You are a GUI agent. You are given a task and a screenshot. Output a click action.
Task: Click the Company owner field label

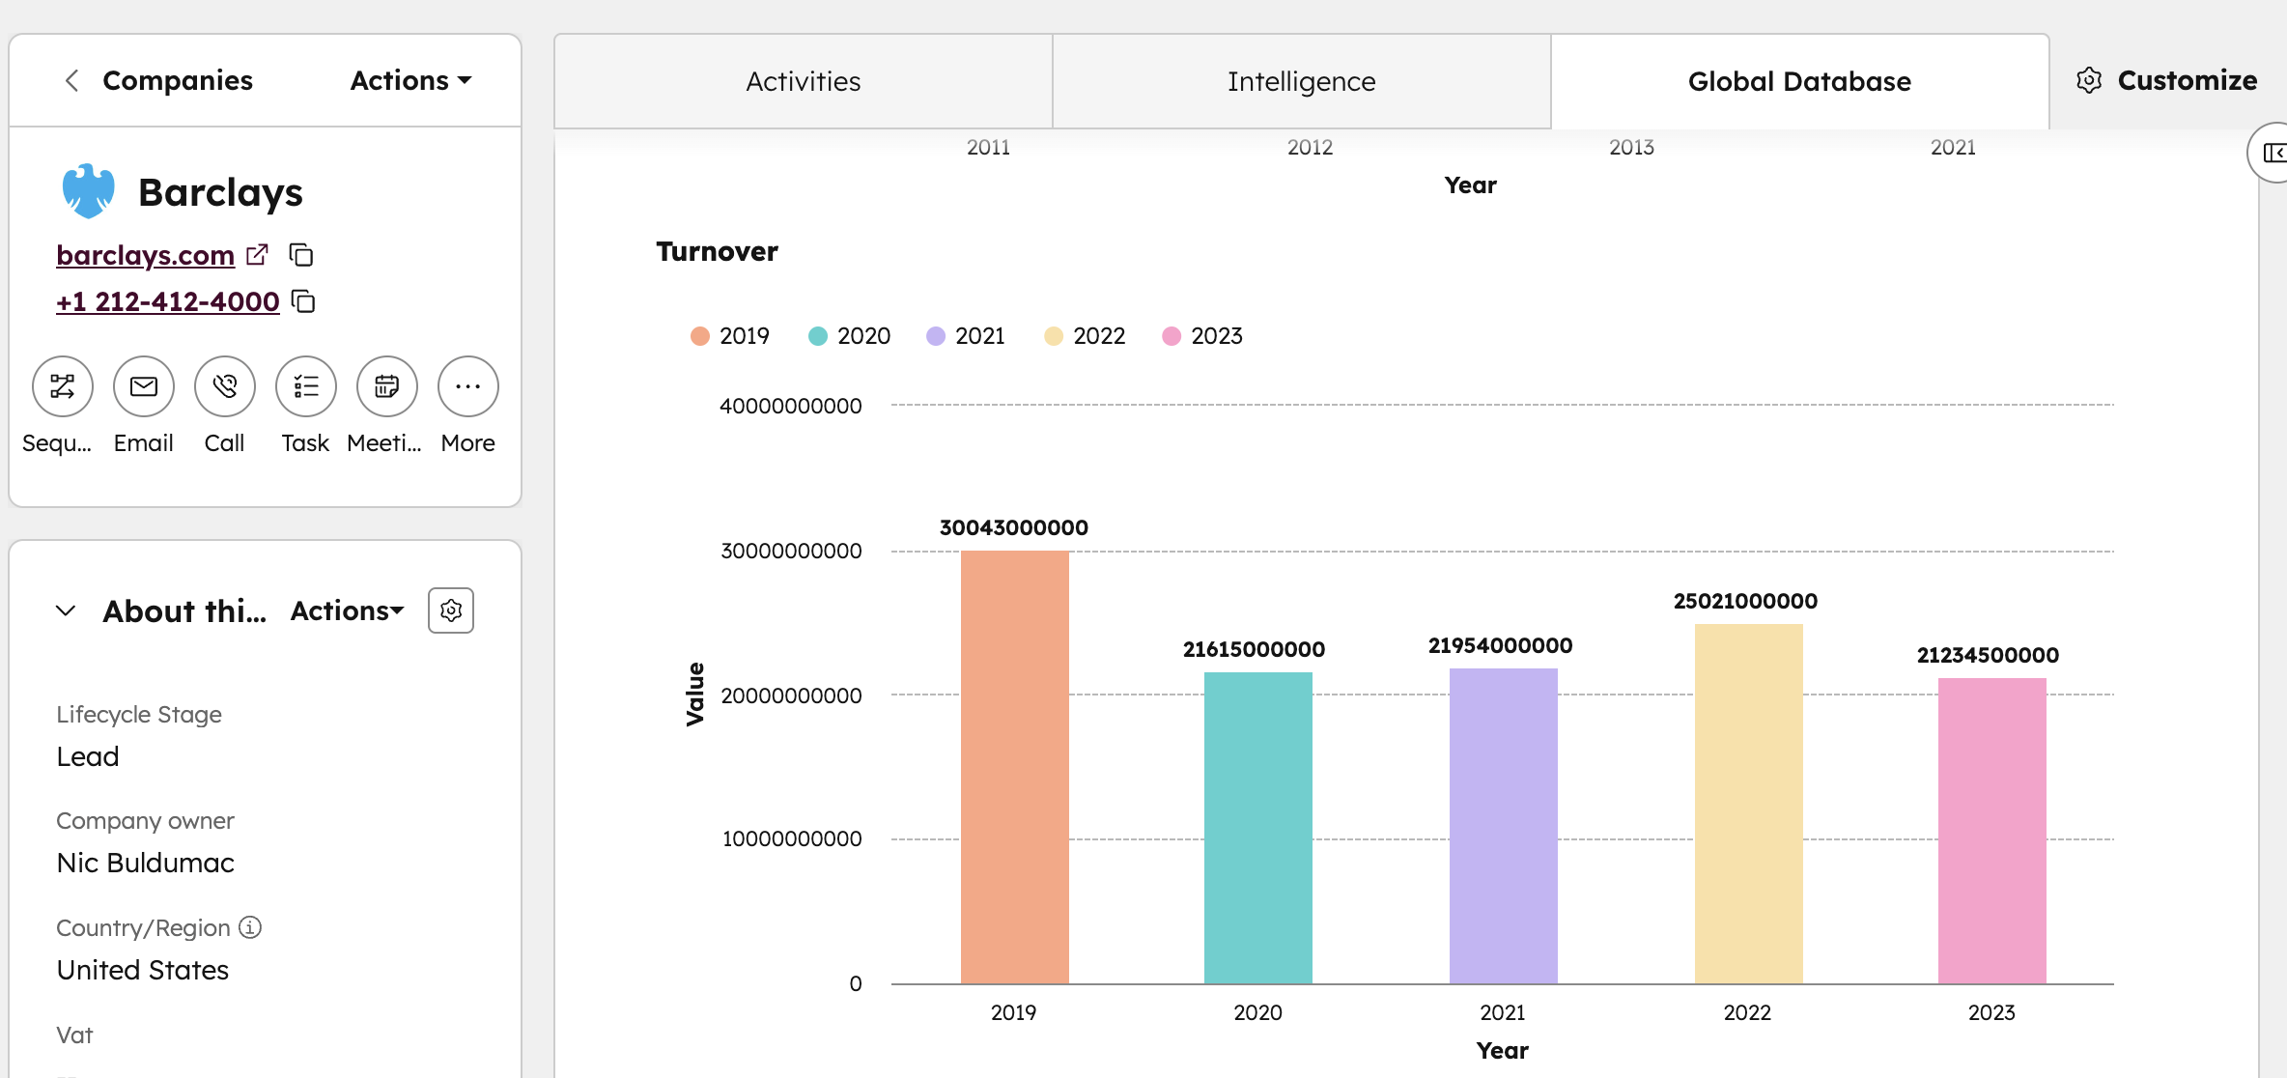(x=145, y=820)
